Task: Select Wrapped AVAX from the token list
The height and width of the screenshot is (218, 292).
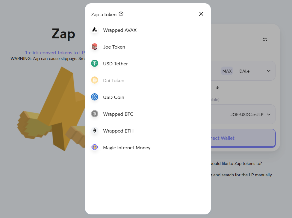Action: point(148,30)
